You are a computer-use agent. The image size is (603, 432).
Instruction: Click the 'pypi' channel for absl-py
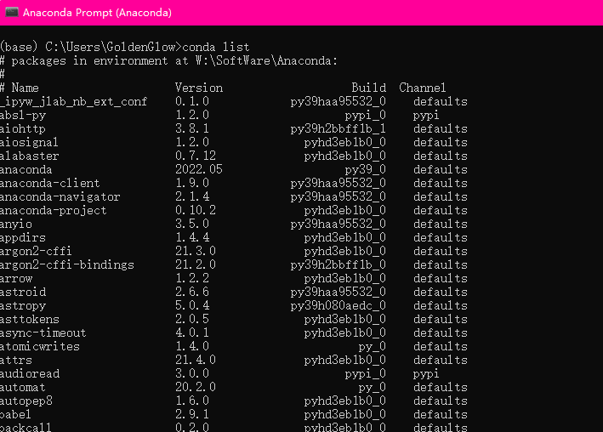[426, 115]
